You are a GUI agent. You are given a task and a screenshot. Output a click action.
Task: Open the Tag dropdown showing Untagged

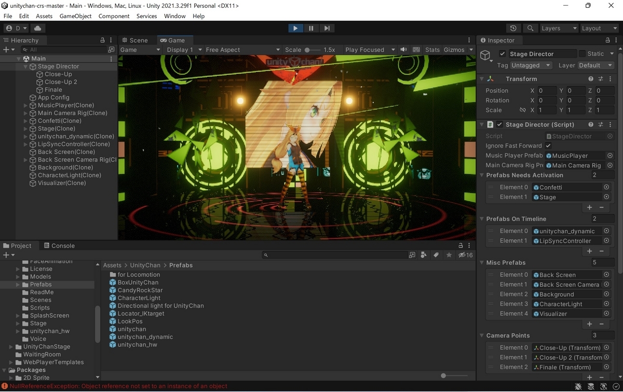tap(531, 65)
